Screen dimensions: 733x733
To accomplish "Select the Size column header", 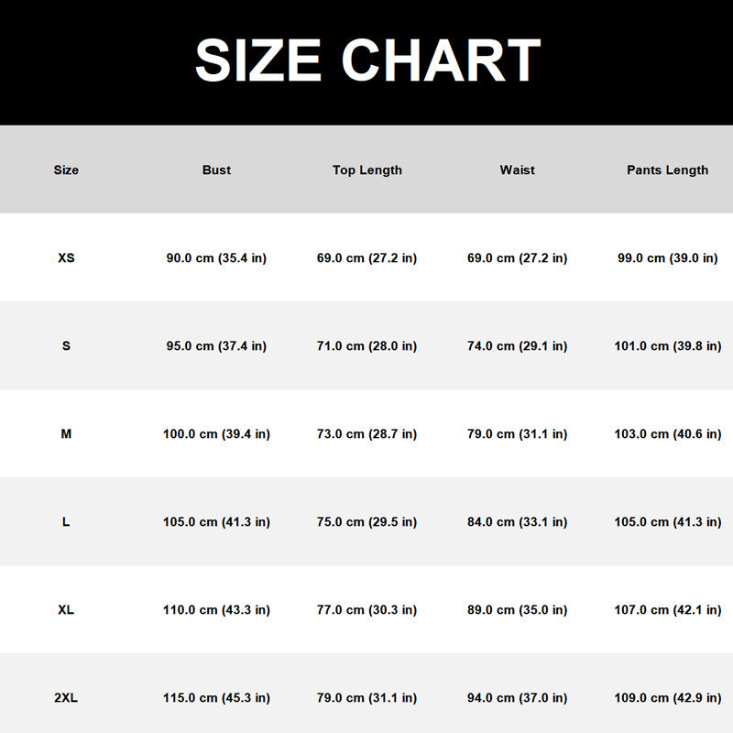I will pyautogui.click(x=66, y=170).
